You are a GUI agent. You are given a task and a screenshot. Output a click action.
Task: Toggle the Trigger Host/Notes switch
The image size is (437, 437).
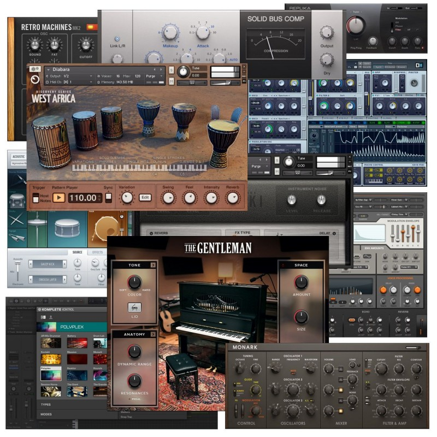36,198
